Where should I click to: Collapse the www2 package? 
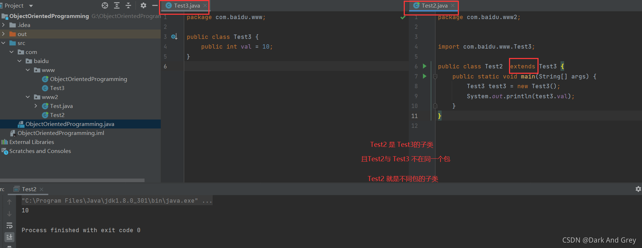coord(28,97)
